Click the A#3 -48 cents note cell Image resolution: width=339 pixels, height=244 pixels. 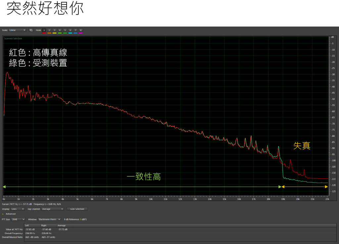[32, 237]
